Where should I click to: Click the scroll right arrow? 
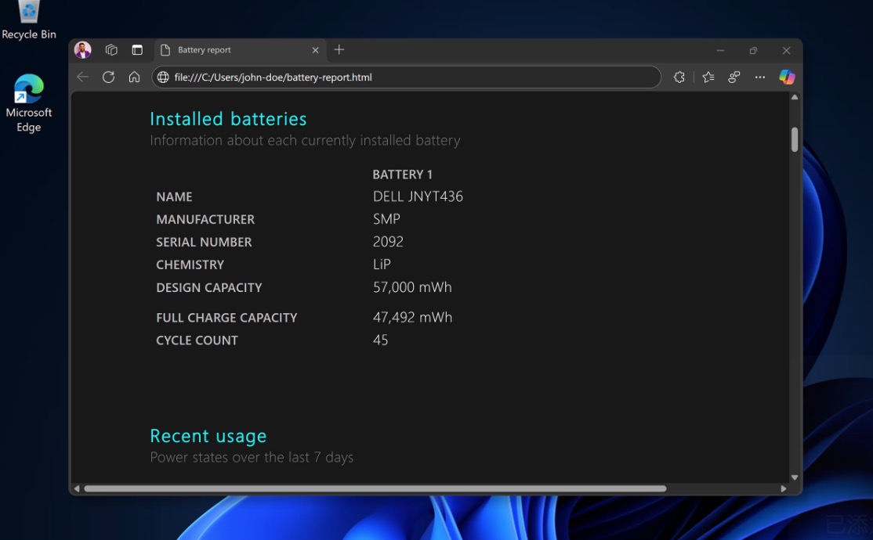[x=784, y=489]
